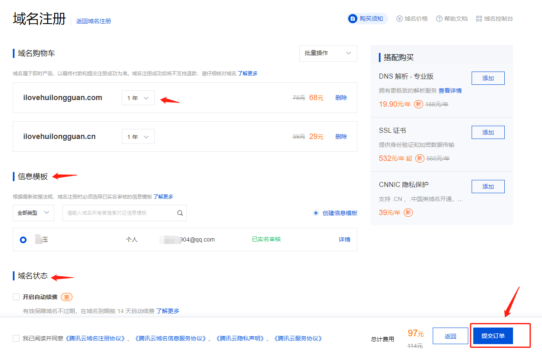This screenshot has height=359, width=542.
Task: Click the search magnifier icon
Action: tap(180, 213)
